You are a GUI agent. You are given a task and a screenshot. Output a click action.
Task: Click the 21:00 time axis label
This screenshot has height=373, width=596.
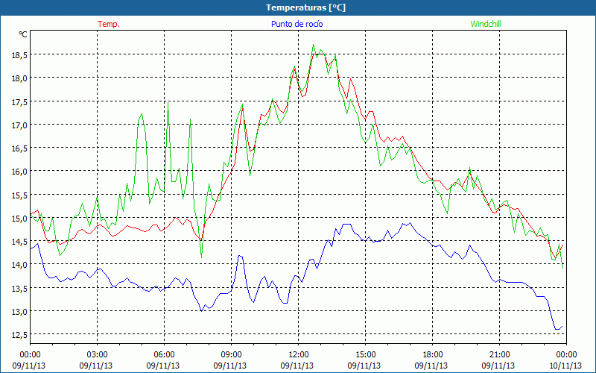pos(499,354)
